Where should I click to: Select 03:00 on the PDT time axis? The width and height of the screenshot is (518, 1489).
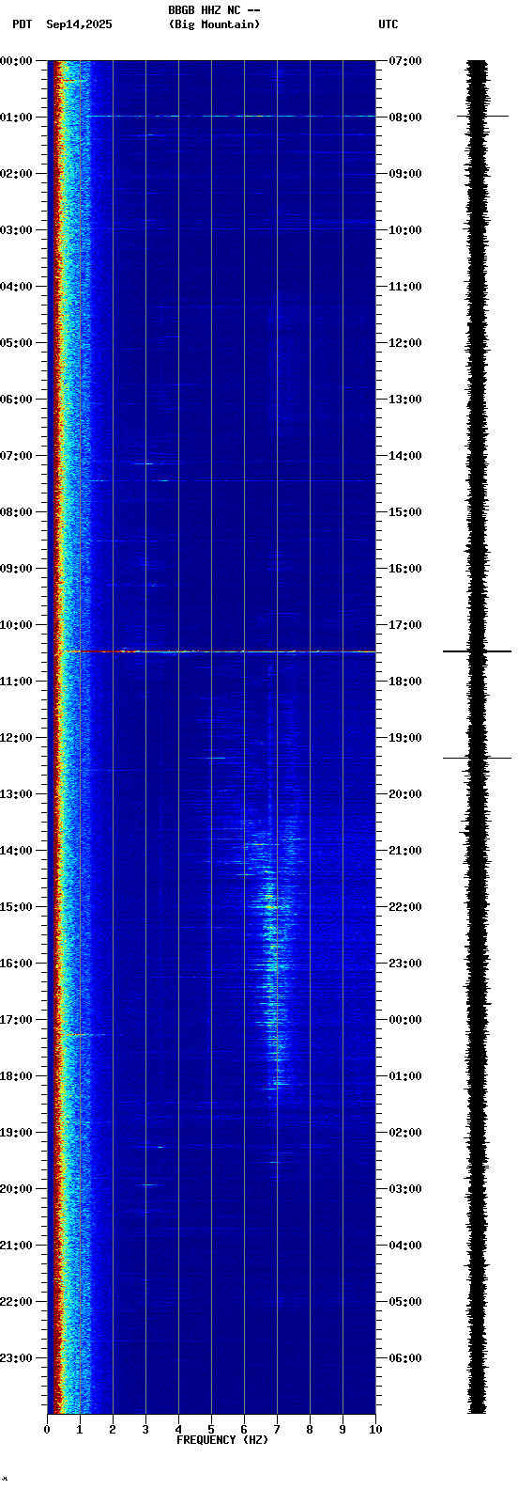click(x=16, y=230)
